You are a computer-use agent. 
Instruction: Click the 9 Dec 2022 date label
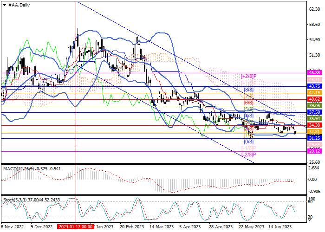(x=41, y=226)
